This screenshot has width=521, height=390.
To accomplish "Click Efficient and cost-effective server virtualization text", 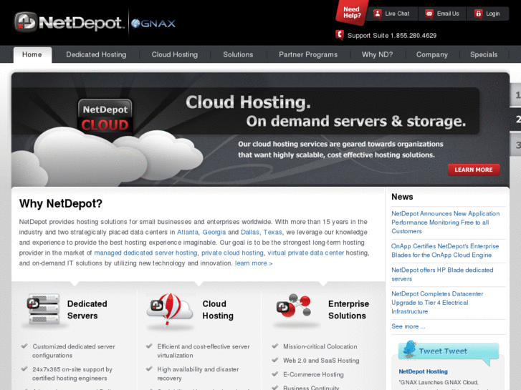I will tap(204, 351).
